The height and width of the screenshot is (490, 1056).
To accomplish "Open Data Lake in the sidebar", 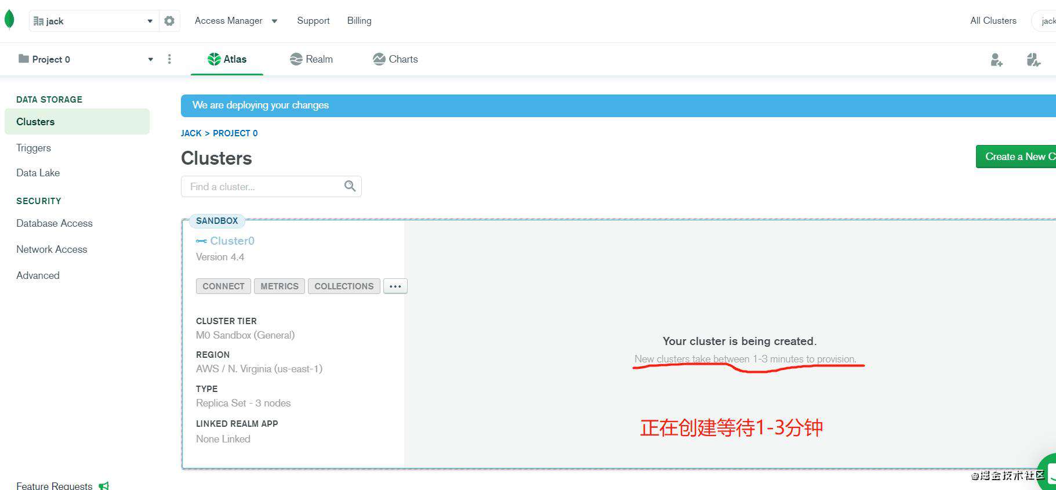I will [38, 173].
